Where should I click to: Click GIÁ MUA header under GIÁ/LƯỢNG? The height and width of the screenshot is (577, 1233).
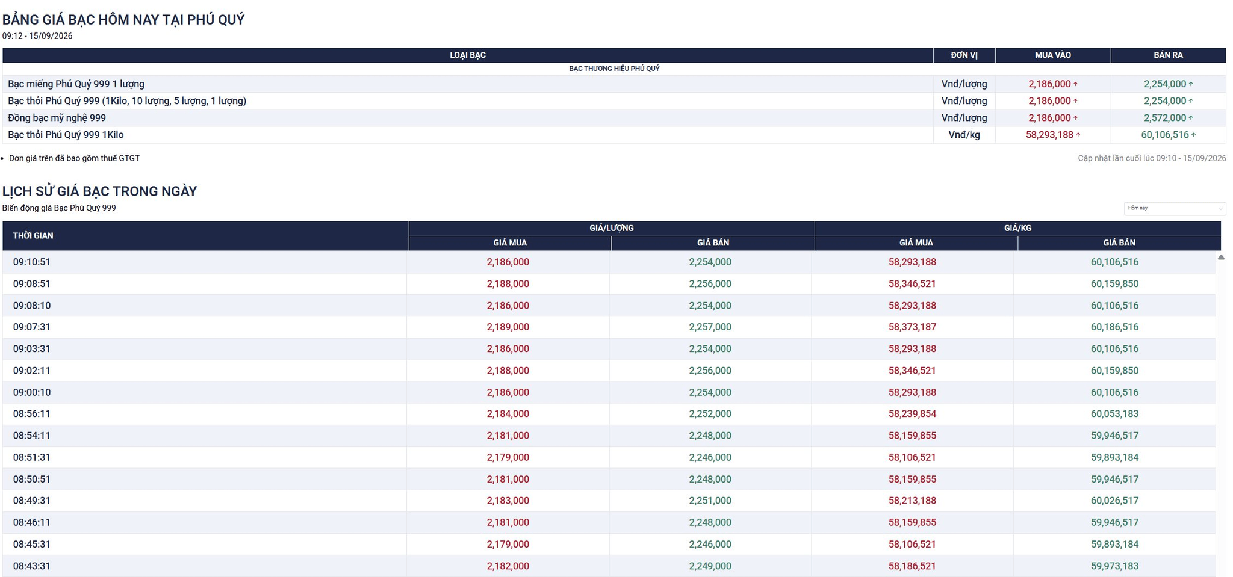point(510,243)
